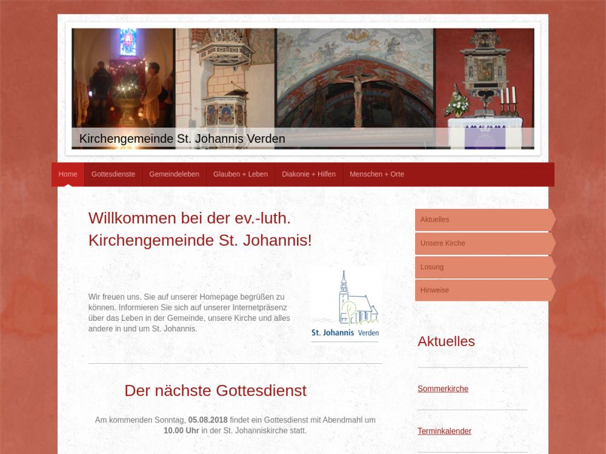Open Unsere Kirche sidebar button
This screenshot has width=606, height=454.
tap(483, 243)
